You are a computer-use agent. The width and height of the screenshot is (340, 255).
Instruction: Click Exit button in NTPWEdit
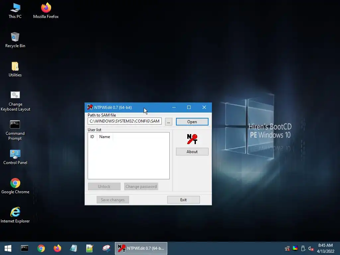pyautogui.click(x=183, y=200)
